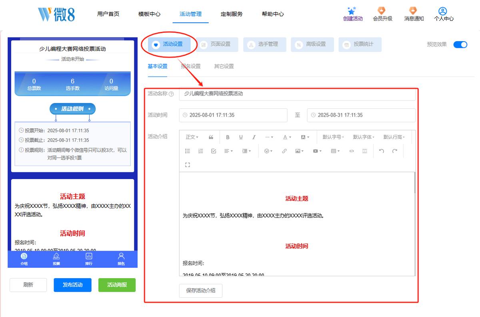Apply underline formatting
This screenshot has height=317, width=480.
pos(241,137)
